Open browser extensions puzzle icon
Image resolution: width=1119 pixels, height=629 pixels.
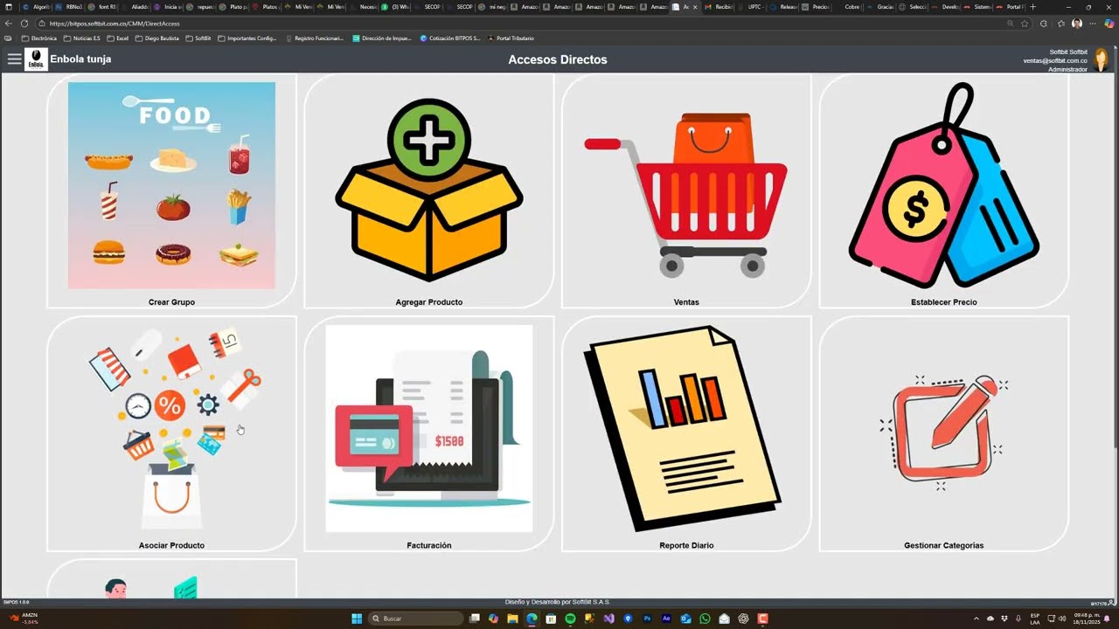[x=1043, y=24]
